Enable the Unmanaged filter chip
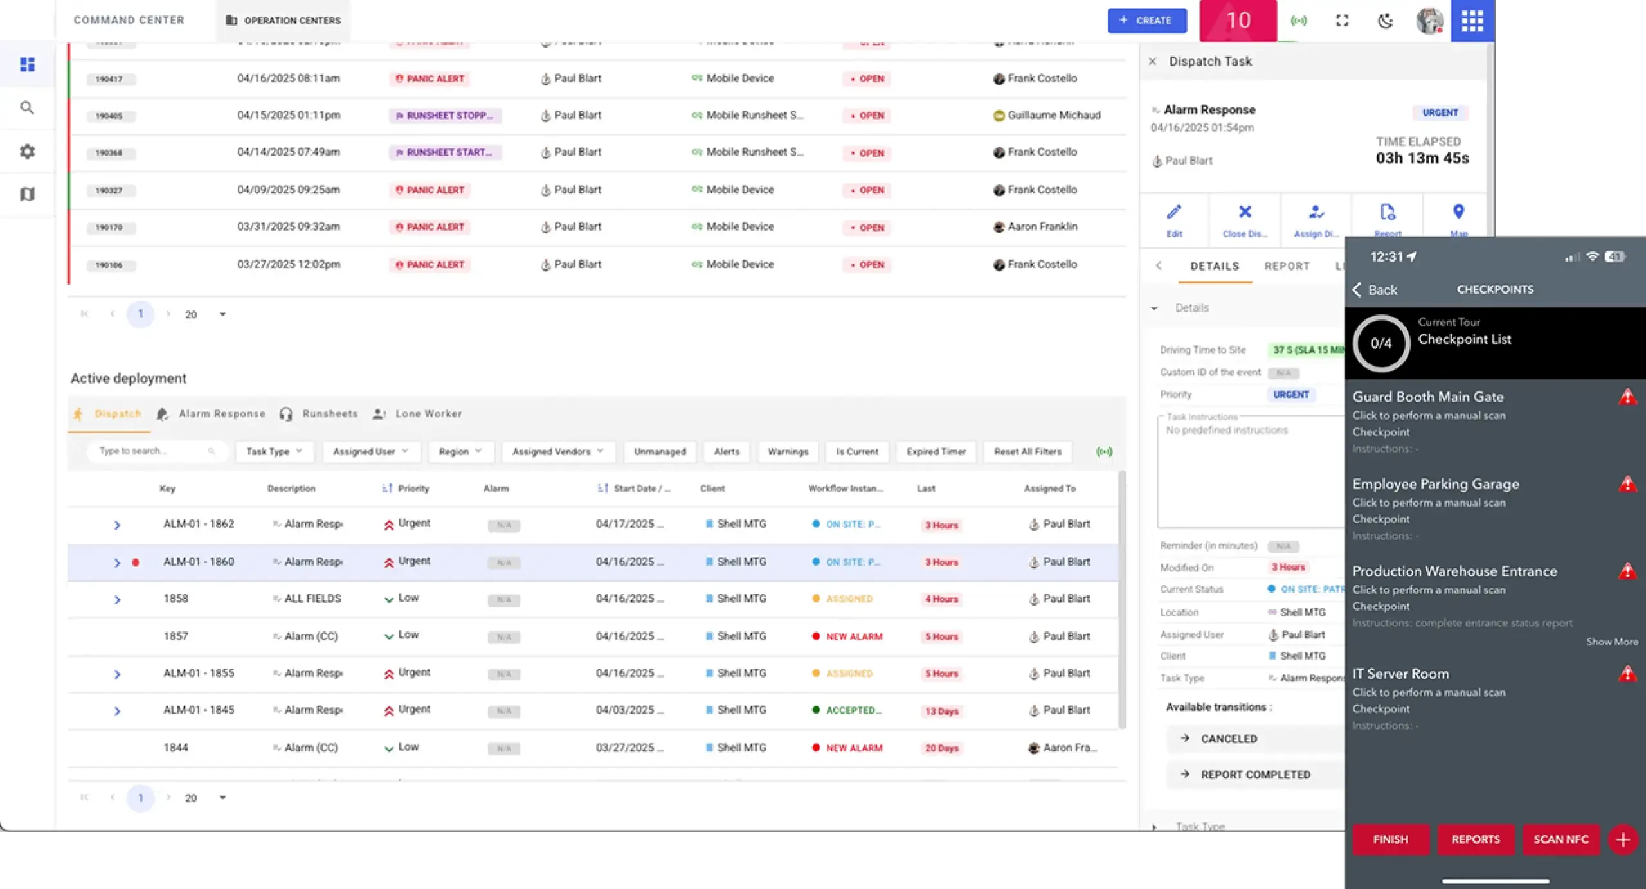 click(660, 451)
